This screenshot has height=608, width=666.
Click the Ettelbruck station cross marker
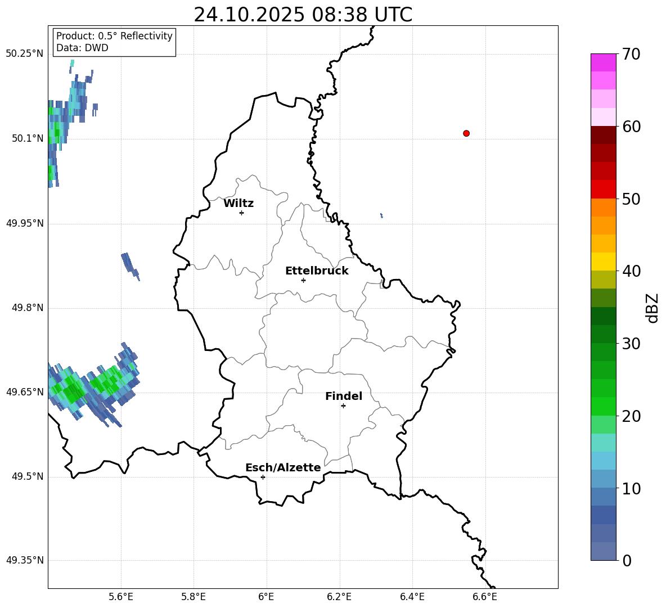click(x=303, y=280)
